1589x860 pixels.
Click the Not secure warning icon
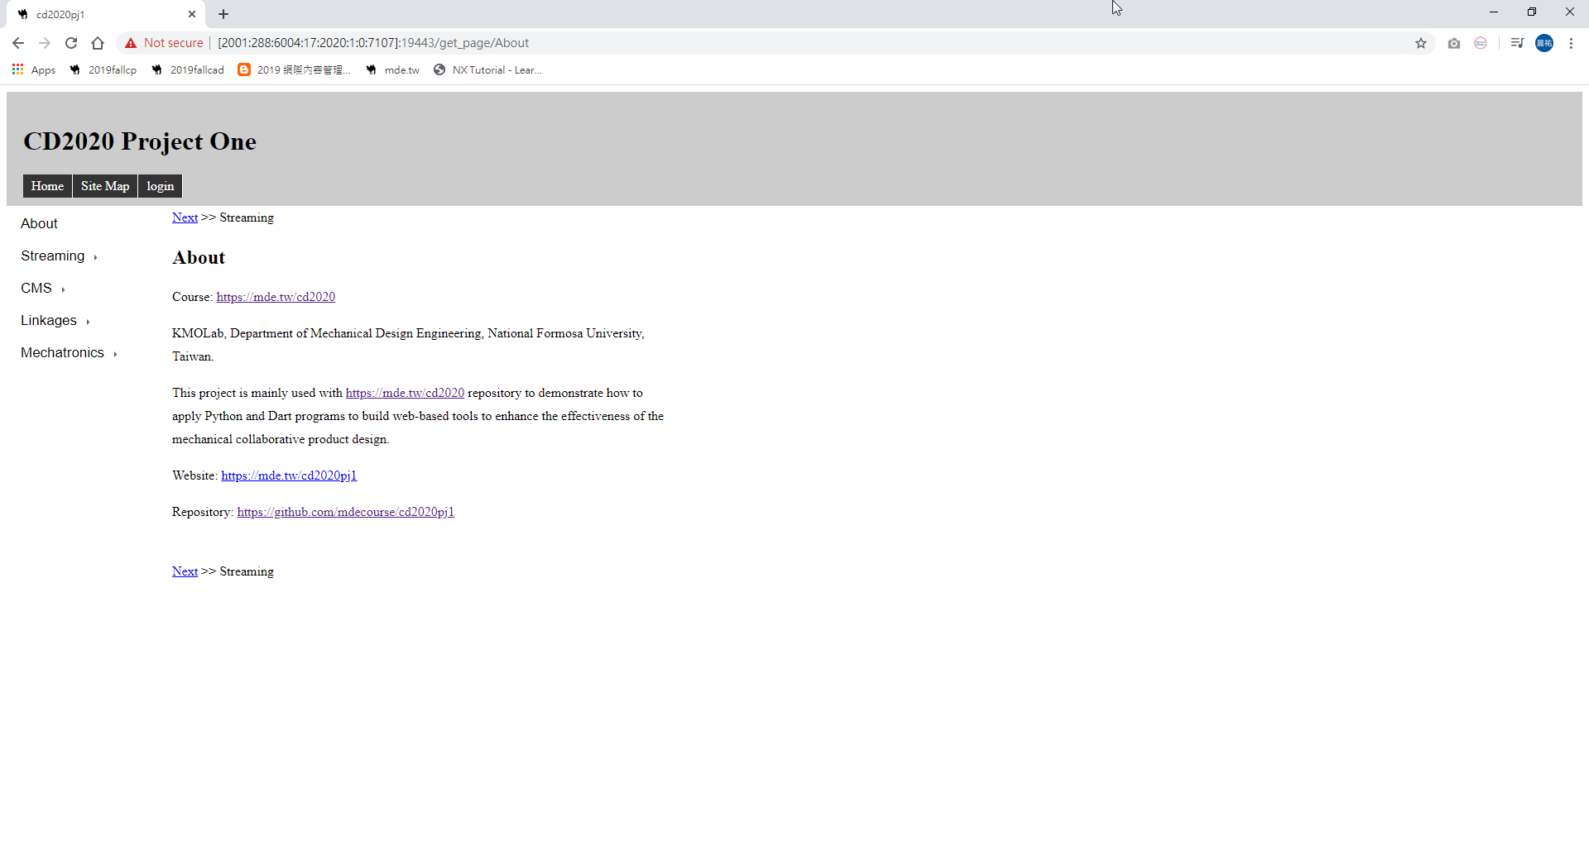tap(131, 43)
